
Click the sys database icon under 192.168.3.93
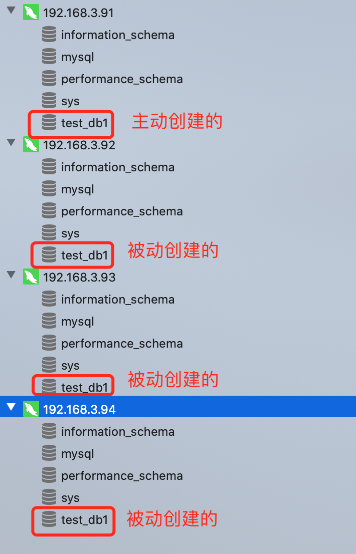pos(49,365)
